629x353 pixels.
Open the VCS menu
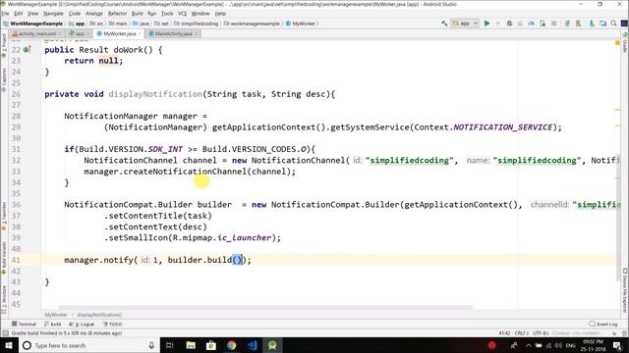pyautogui.click(x=182, y=14)
